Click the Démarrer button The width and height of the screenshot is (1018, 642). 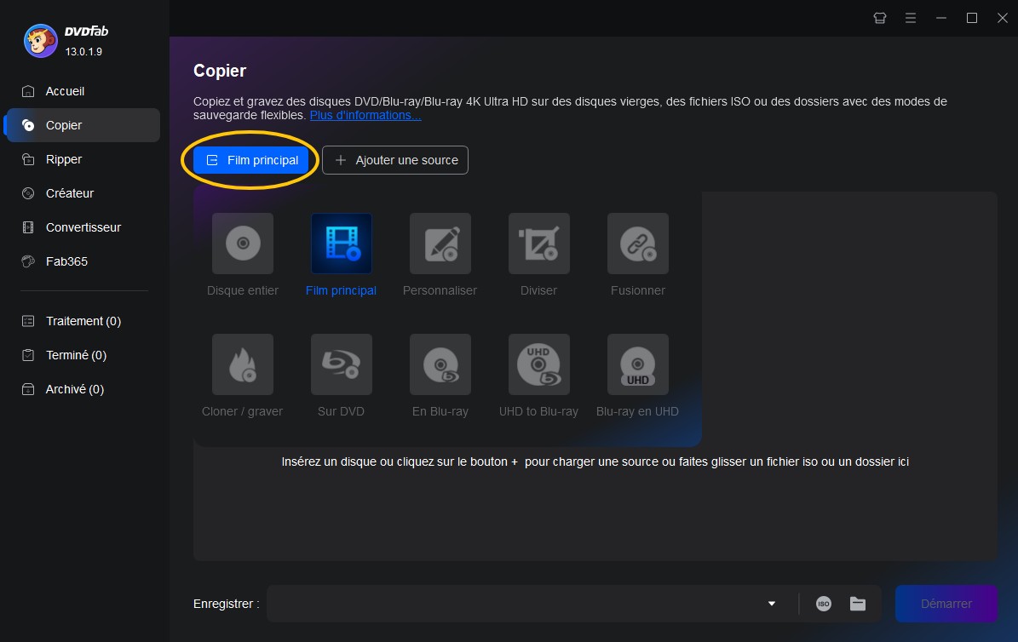click(x=946, y=604)
